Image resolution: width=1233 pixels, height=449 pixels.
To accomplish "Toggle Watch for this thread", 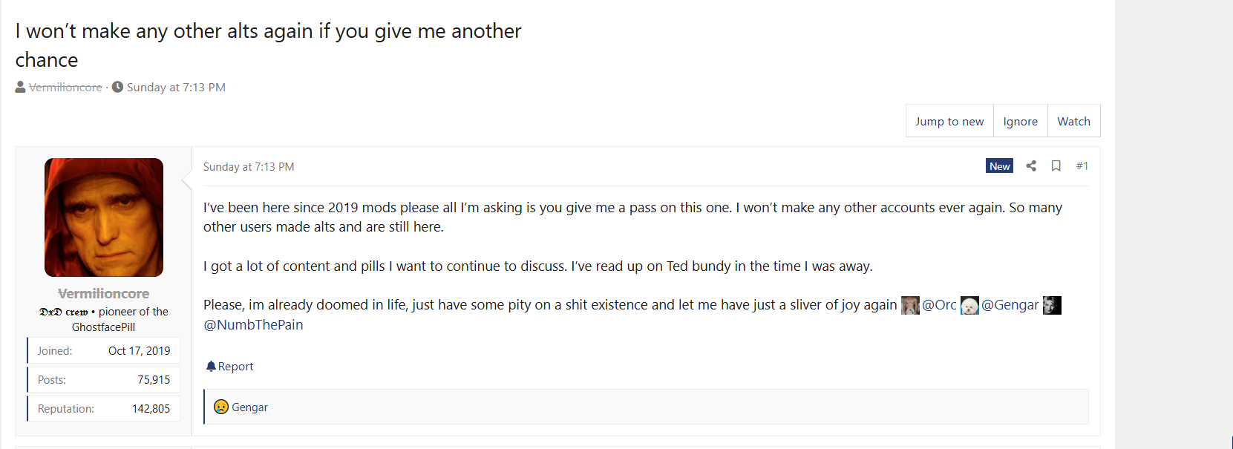I will [x=1073, y=121].
